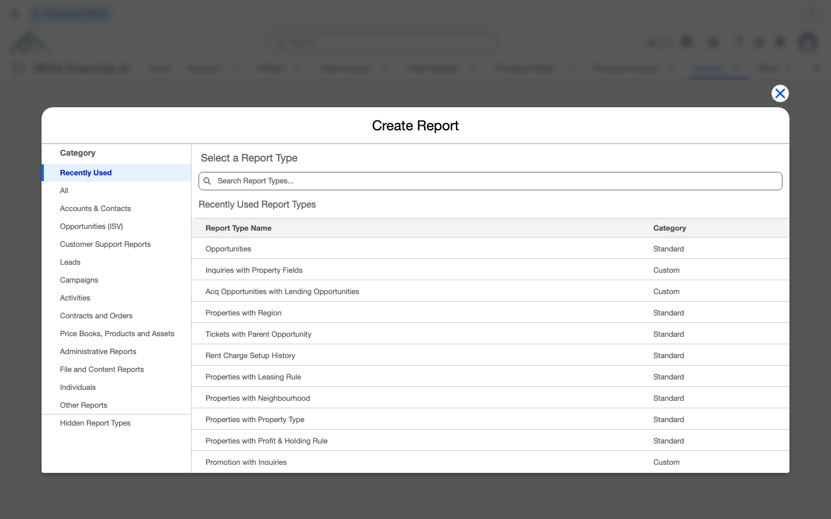Select Properties with Region report type
Screen dimensions: 831x519
(491, 313)
